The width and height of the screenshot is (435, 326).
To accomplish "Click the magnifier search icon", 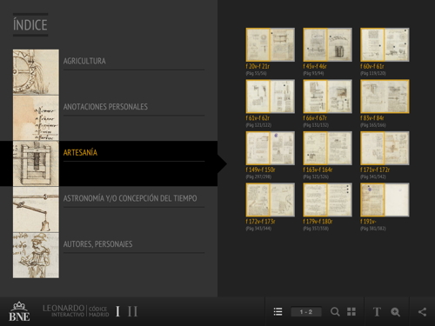I will coord(335,312).
